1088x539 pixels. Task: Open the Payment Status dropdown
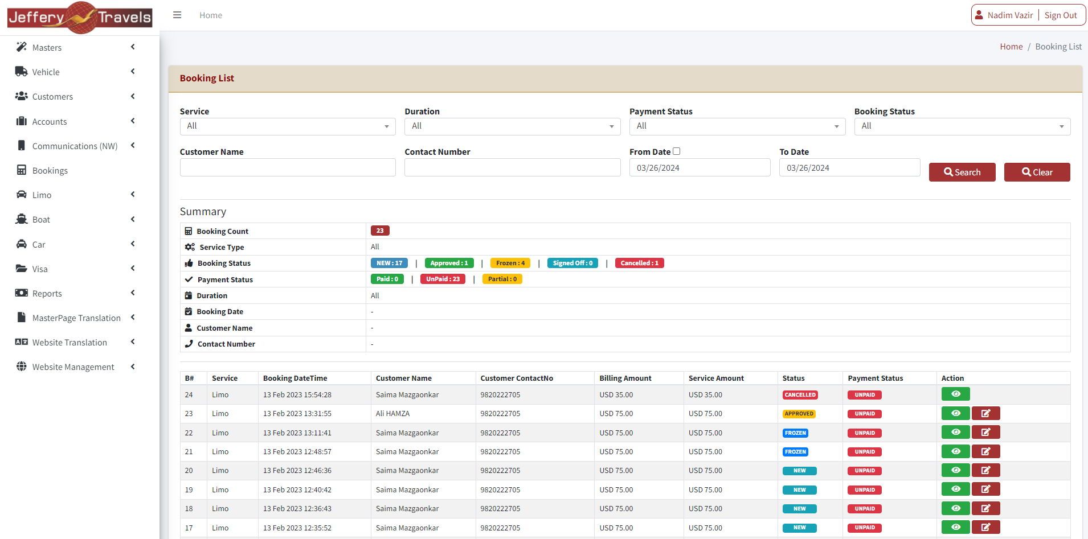click(737, 126)
